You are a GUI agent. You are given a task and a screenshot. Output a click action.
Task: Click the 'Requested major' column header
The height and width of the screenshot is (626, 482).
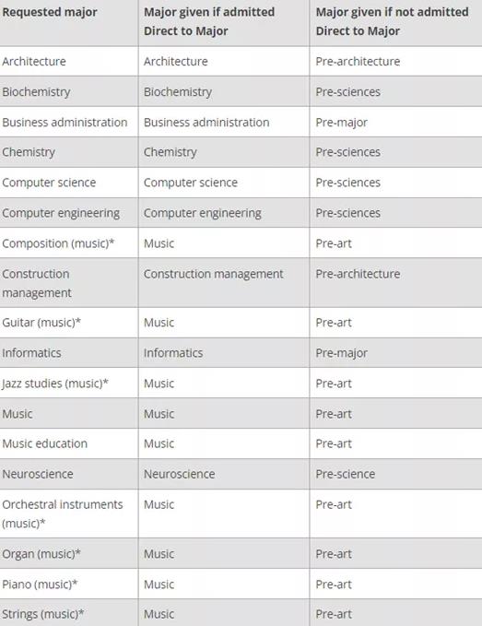tap(50, 12)
